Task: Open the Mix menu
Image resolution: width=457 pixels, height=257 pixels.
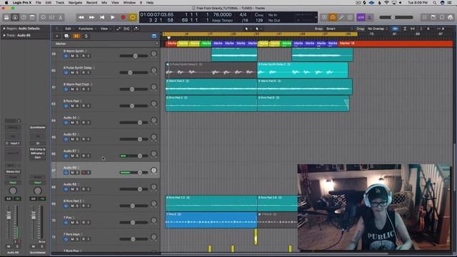Action: coord(104,3)
